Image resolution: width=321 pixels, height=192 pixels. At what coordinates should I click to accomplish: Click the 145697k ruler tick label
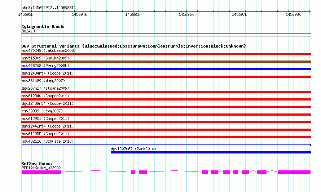[x=239, y=14]
